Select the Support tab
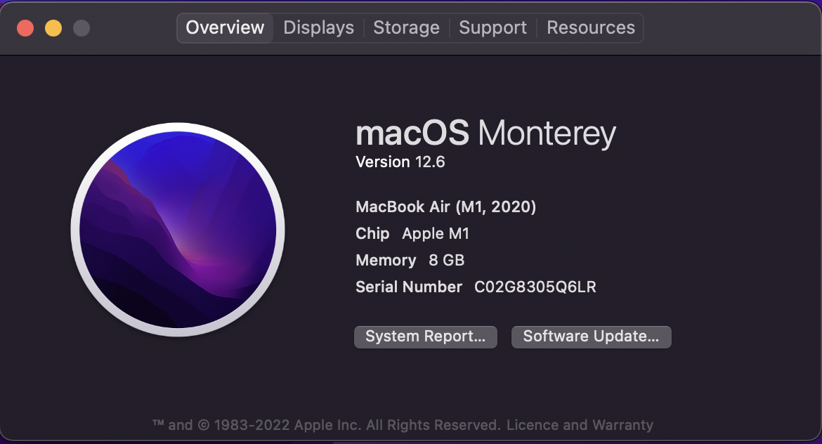 pos(492,27)
